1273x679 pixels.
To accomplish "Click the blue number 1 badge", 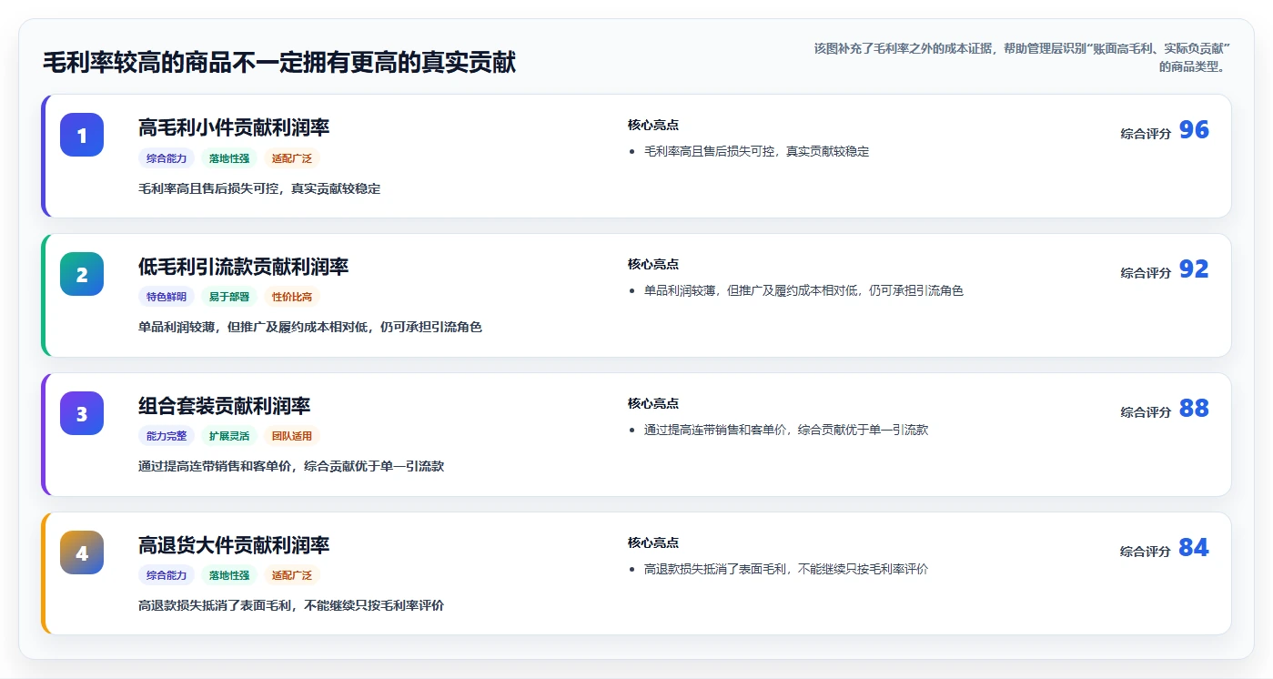I will click(x=82, y=135).
